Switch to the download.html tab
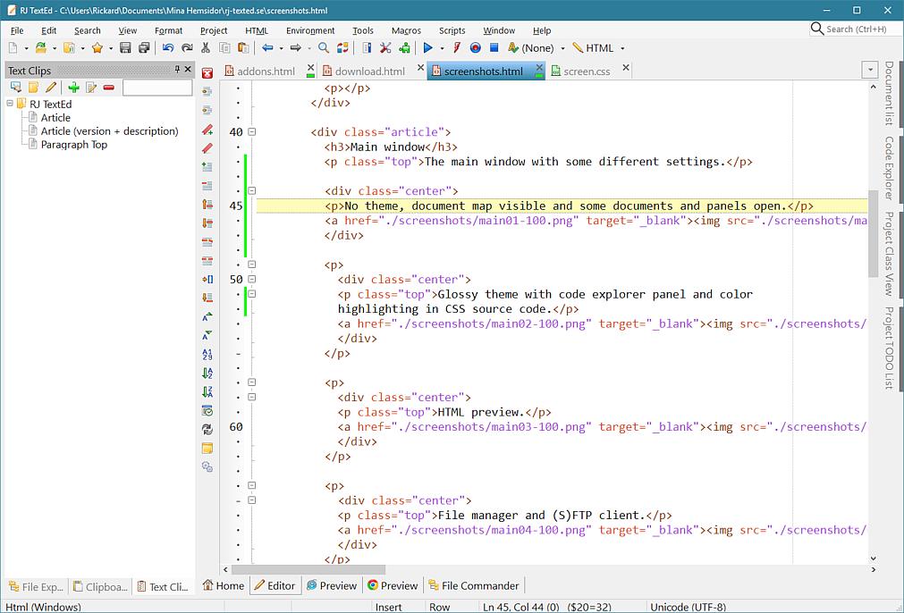This screenshot has width=904, height=613. (x=369, y=71)
